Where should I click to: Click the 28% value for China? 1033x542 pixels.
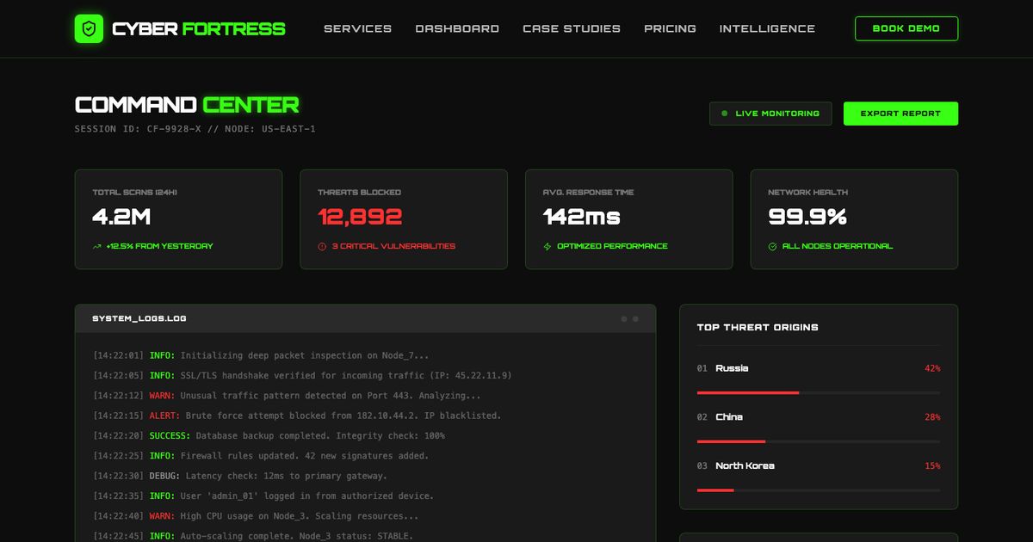click(x=932, y=417)
